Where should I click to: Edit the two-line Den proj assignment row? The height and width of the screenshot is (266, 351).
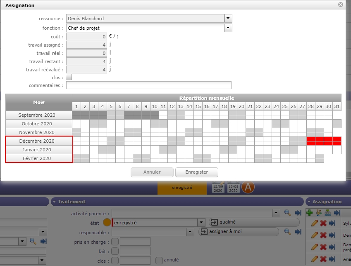click(314, 247)
